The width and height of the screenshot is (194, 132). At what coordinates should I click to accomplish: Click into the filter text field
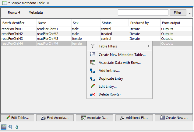(x=143, y=12)
